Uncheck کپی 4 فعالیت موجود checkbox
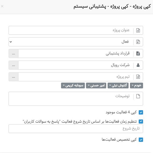 (x=141, y=112)
